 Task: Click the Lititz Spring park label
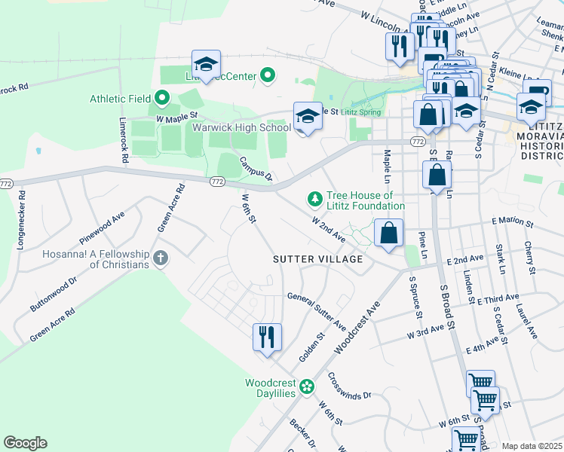click(360, 112)
